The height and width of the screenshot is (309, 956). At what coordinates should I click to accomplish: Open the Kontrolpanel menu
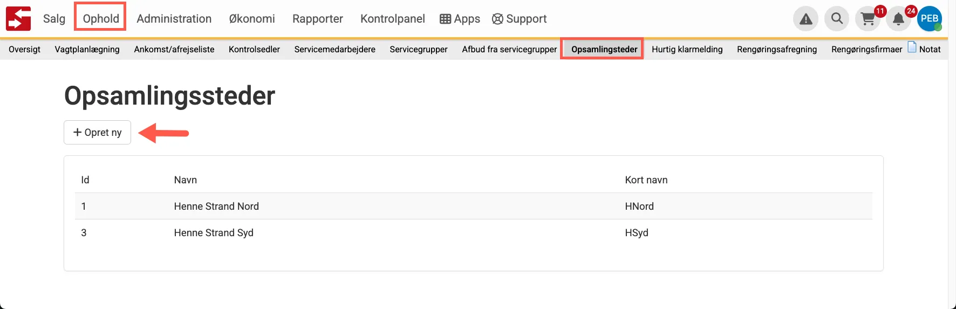pos(392,19)
